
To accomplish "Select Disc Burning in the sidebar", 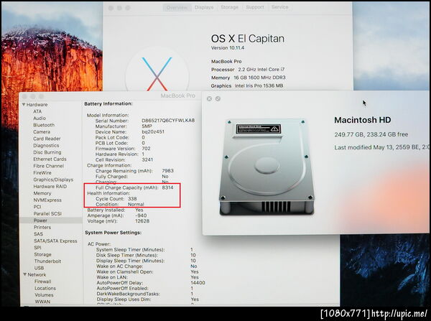I will pos(47,152).
